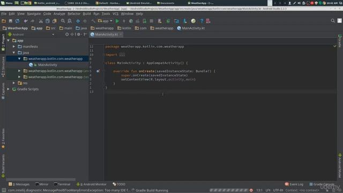Image resolution: width=343 pixels, height=193 pixels.
Task: Open the OS Menu button in taskbar
Action: click(7, 3)
